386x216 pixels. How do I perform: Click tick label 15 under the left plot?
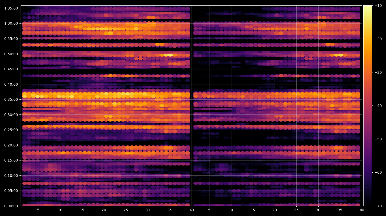point(82,210)
